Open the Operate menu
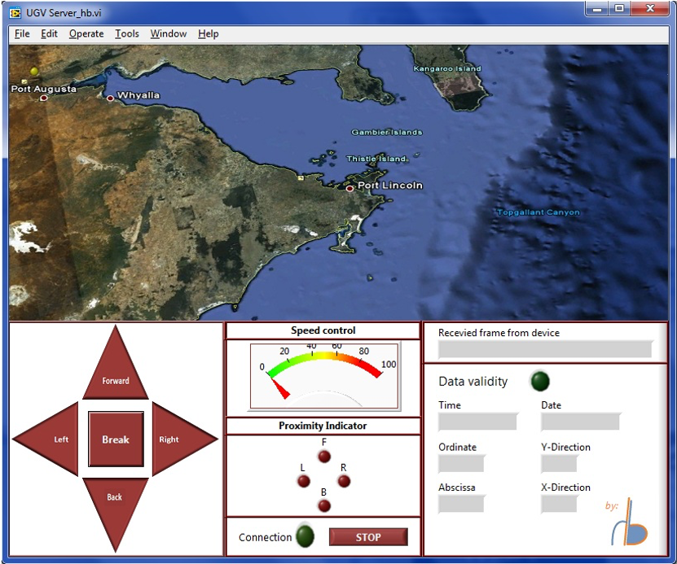This screenshot has width=677, height=564. [86, 33]
